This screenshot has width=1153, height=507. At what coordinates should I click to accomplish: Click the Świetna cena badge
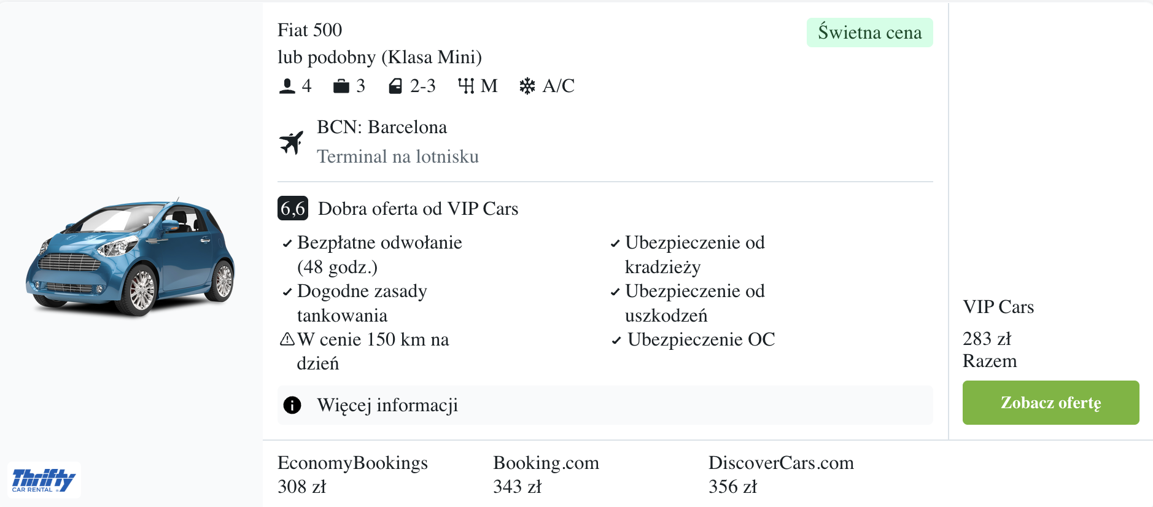point(869,33)
